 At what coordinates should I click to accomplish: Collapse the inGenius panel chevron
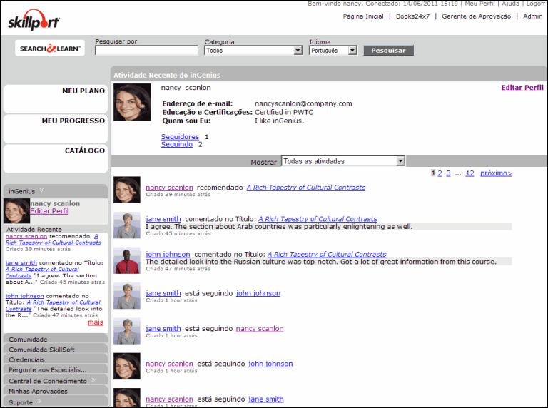coord(41,190)
